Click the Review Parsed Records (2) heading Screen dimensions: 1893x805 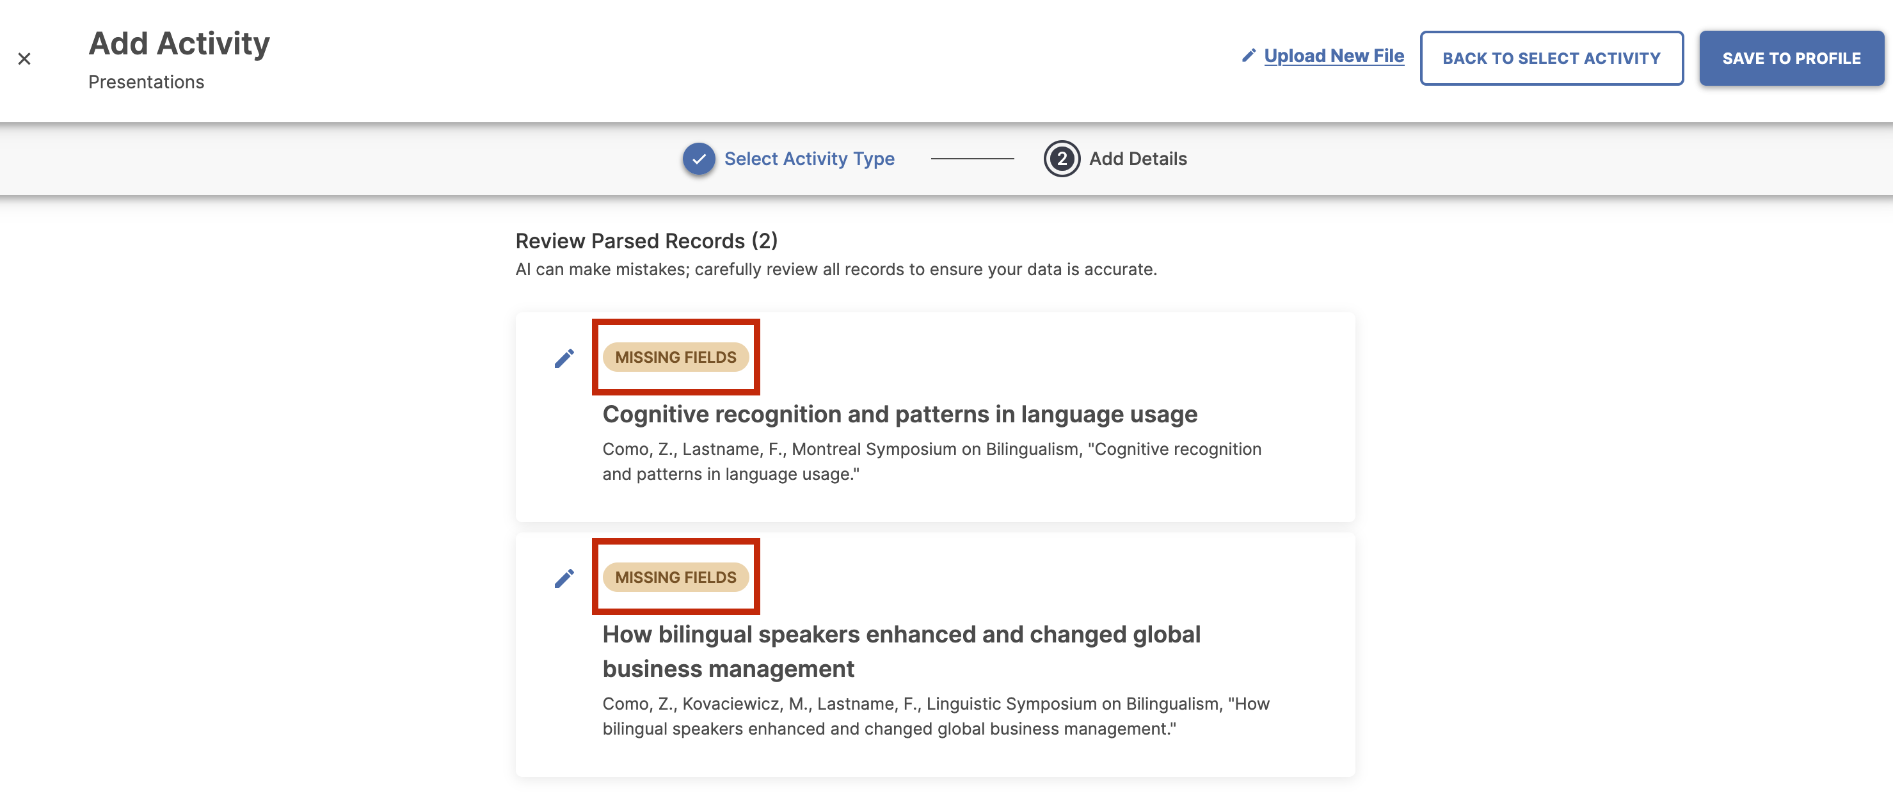point(646,241)
